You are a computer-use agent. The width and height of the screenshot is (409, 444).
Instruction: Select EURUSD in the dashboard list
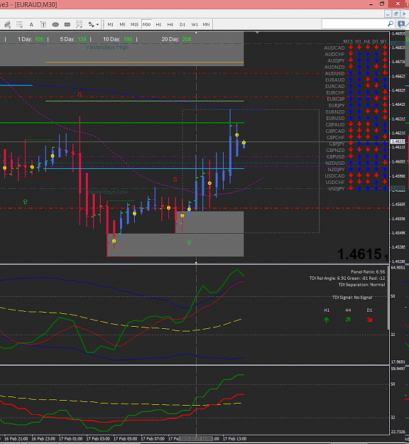(x=335, y=119)
